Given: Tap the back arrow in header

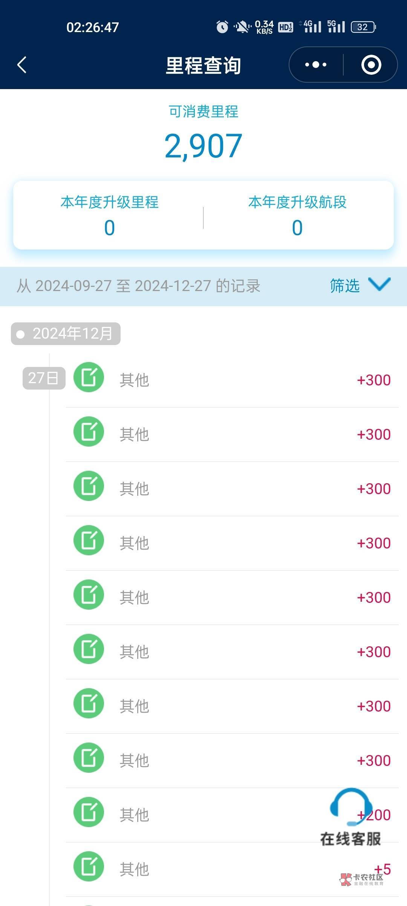Looking at the screenshot, I should [x=22, y=65].
